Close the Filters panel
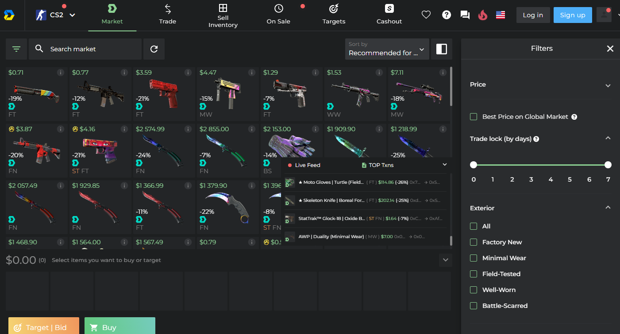This screenshot has height=334, width=620. click(x=610, y=49)
